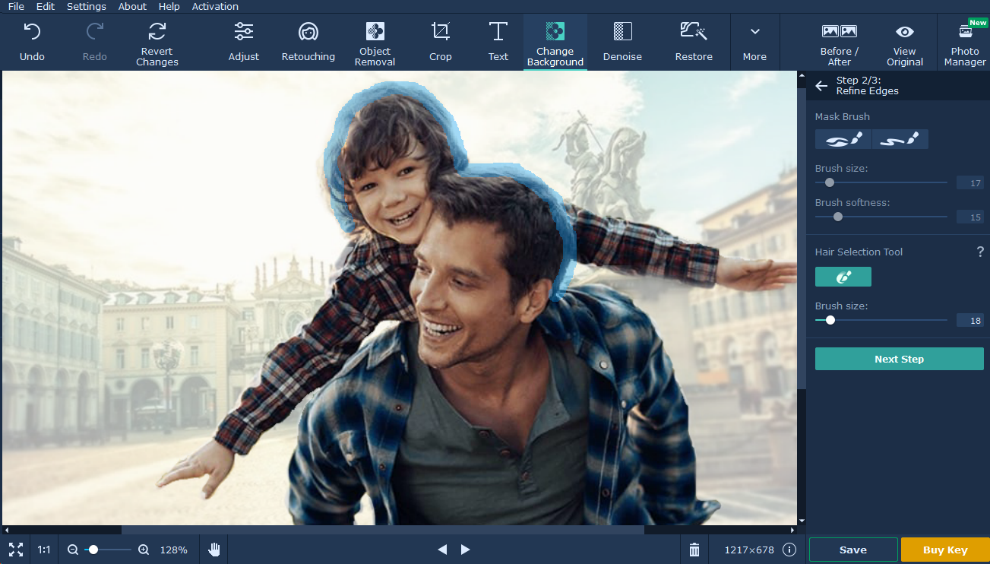Open the Edit menu

(x=46, y=6)
